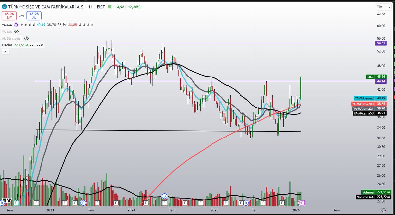The image size is (395, 215).
Task: Click the 64,00 price axis value
Action: point(381,15)
